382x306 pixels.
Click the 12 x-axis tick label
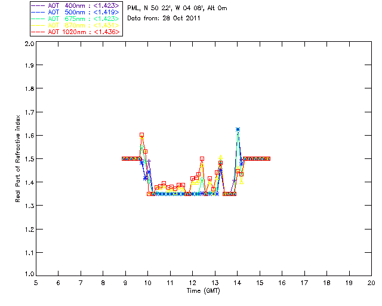[x=192, y=283]
